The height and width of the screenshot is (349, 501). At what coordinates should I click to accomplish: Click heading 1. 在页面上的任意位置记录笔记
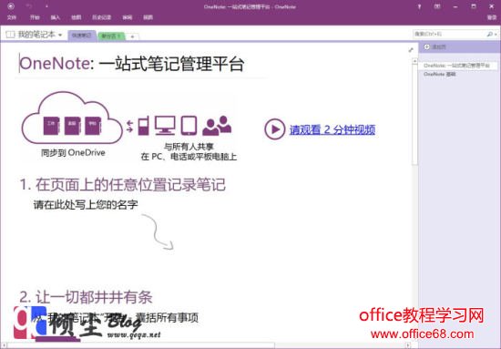(x=123, y=185)
